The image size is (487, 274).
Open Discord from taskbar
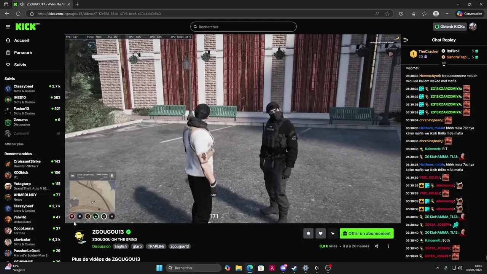coord(283,268)
